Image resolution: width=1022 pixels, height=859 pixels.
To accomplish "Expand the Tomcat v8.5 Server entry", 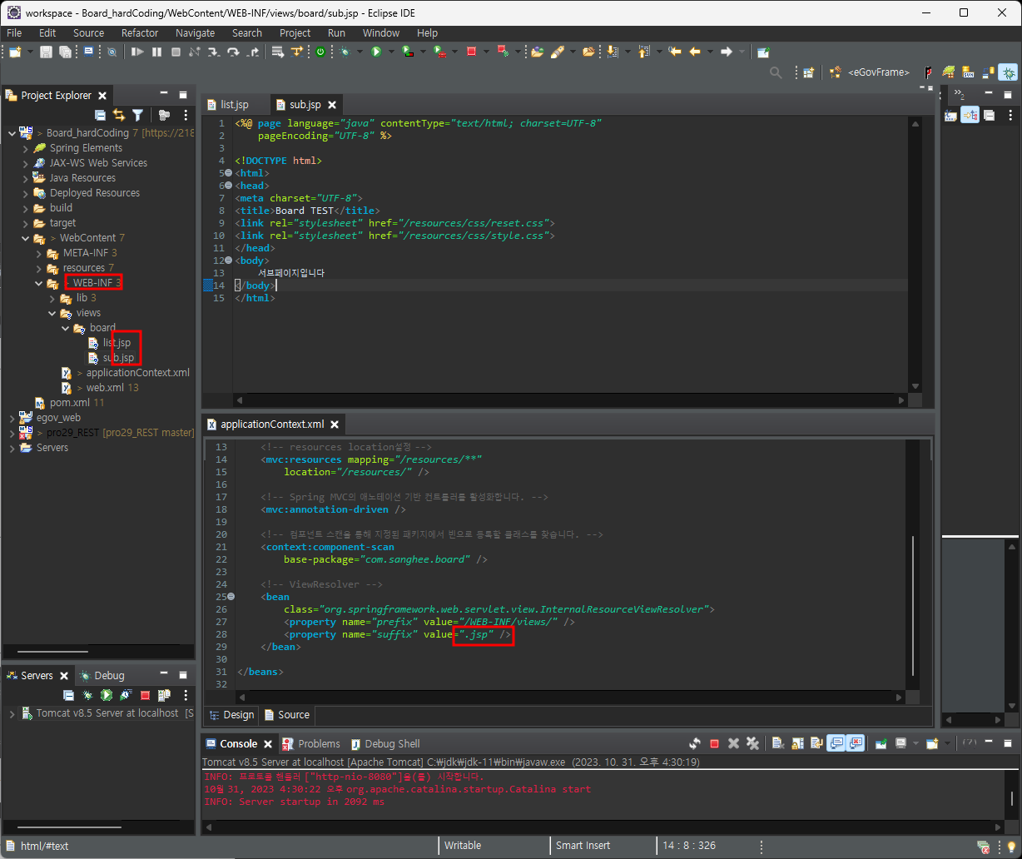I will click(12, 713).
